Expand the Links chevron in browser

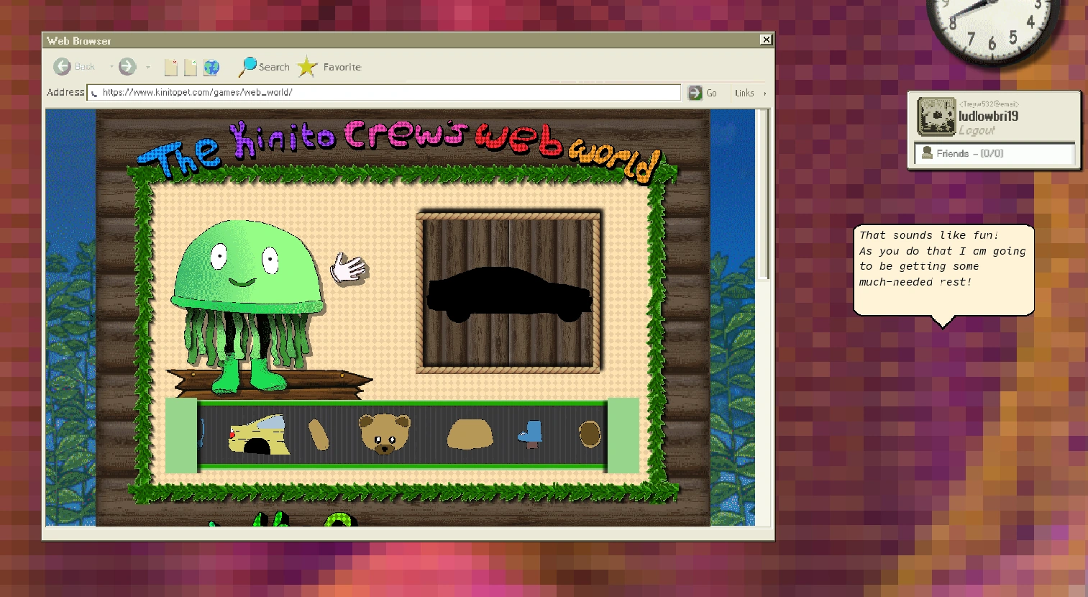pos(764,93)
